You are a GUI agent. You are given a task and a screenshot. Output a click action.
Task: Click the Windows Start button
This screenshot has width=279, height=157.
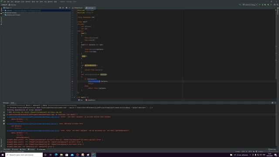(x=3, y=155)
